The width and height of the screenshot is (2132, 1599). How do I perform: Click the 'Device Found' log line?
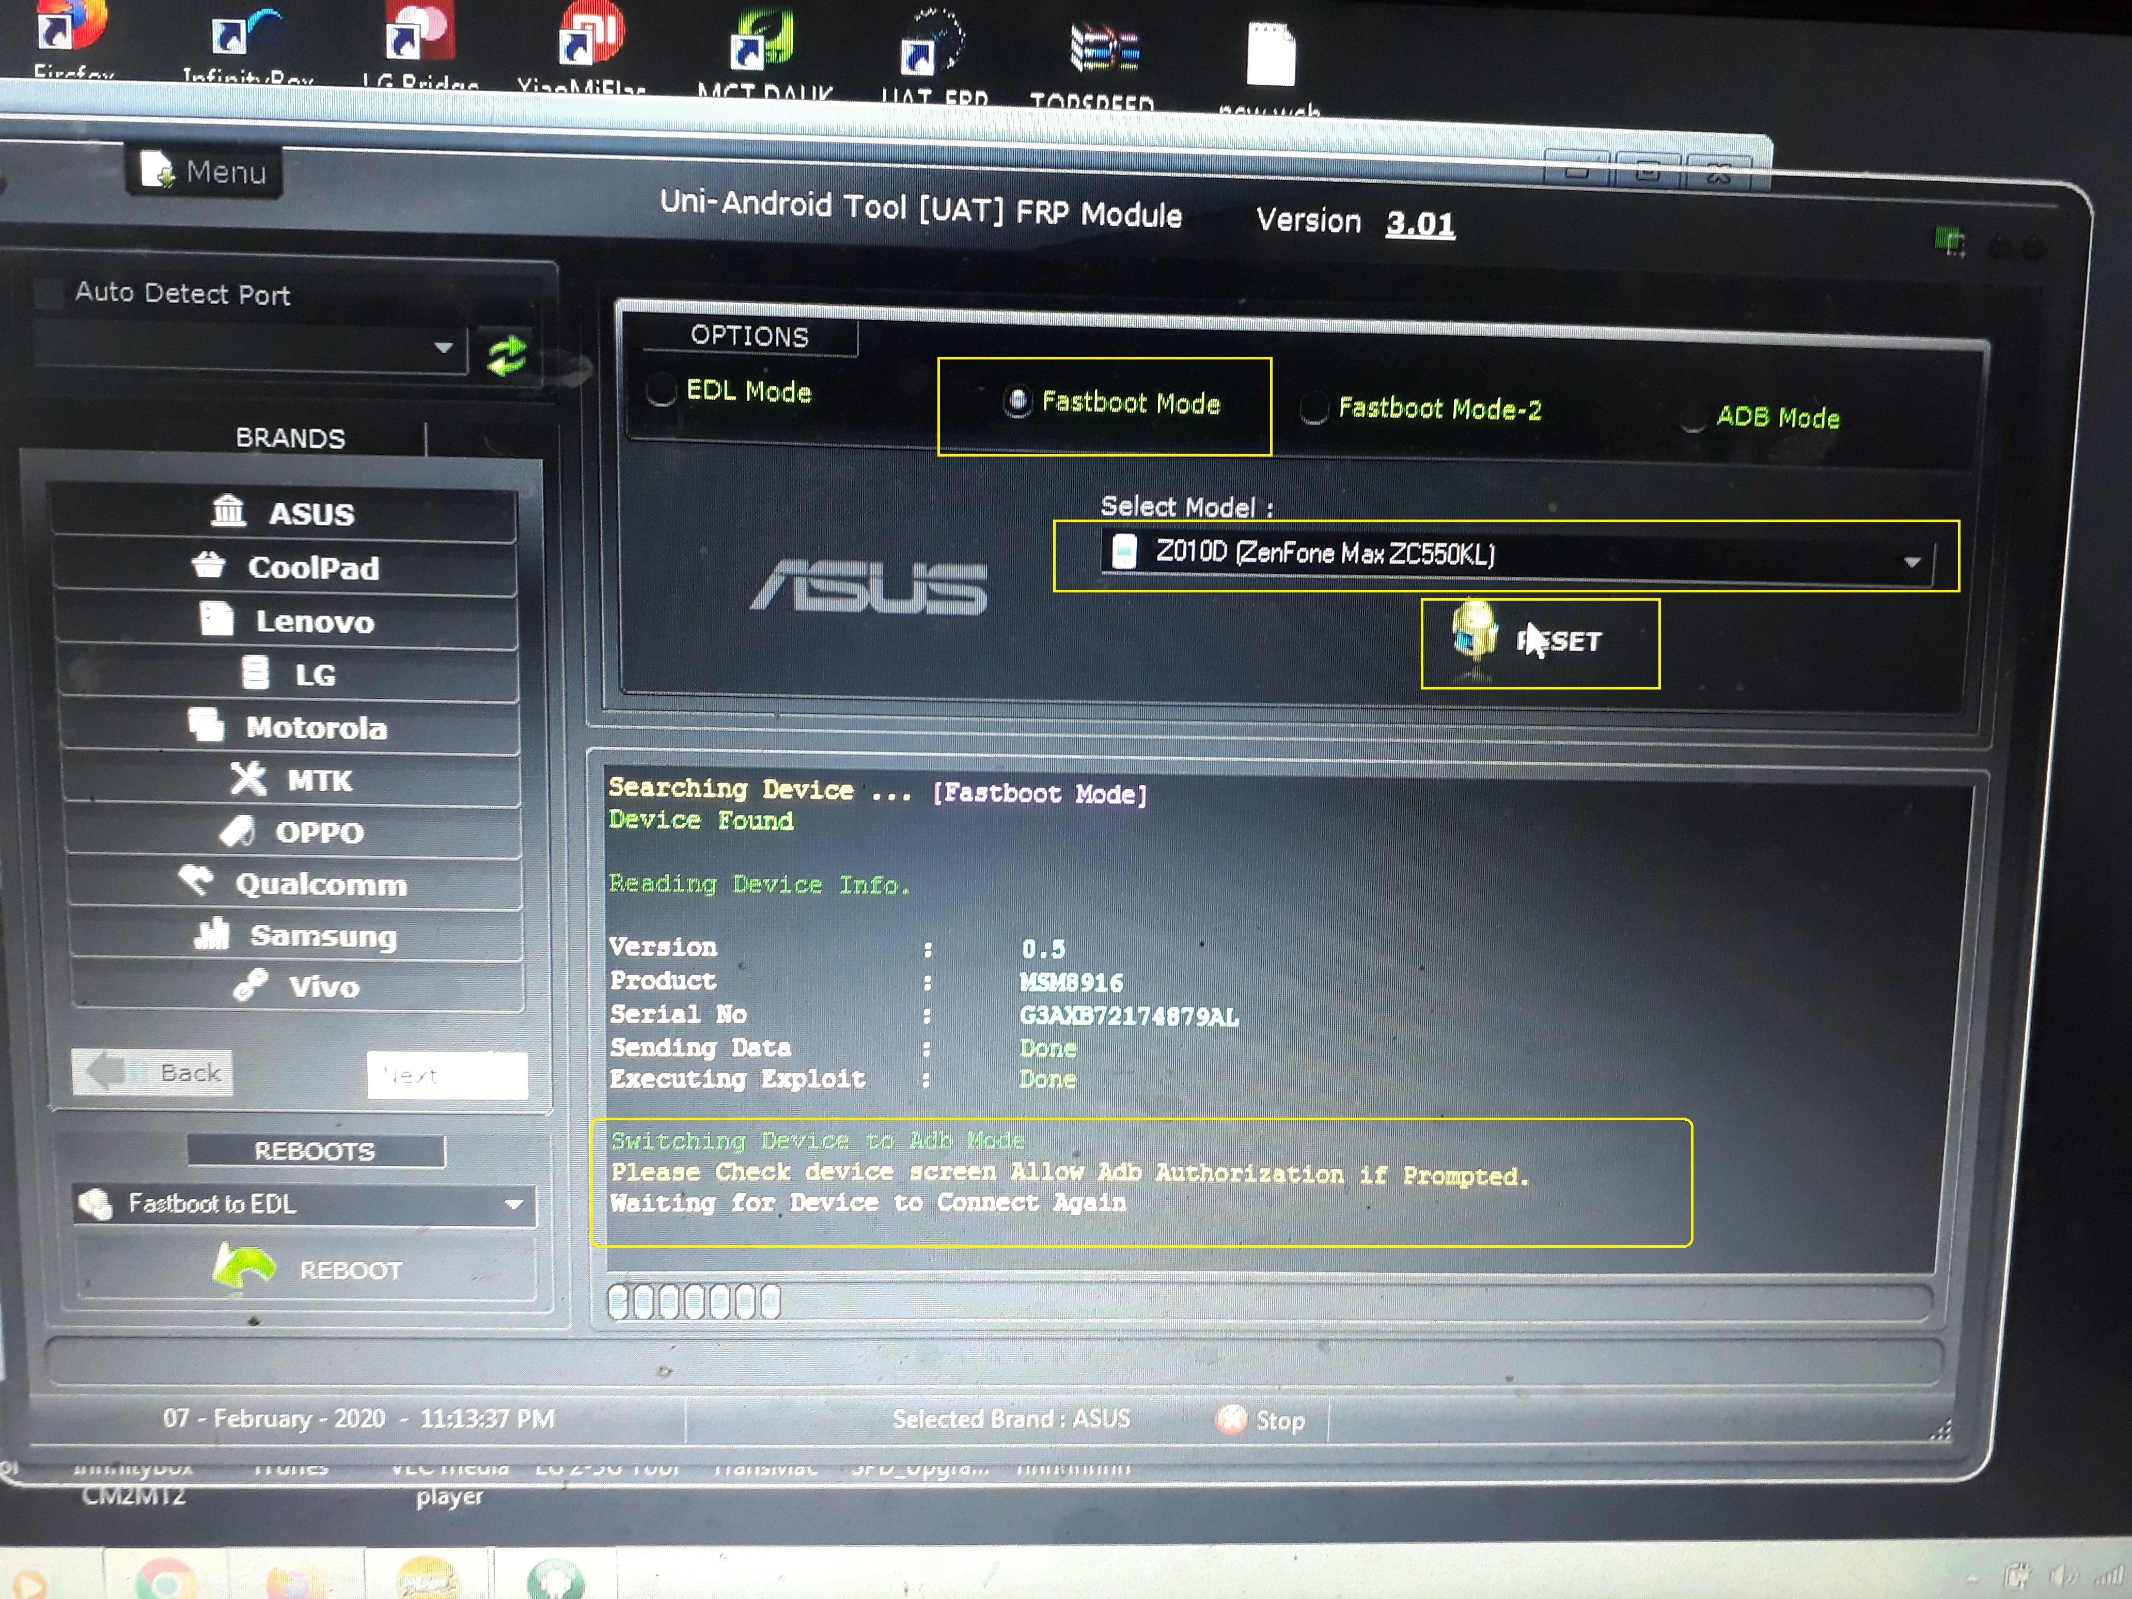[701, 820]
